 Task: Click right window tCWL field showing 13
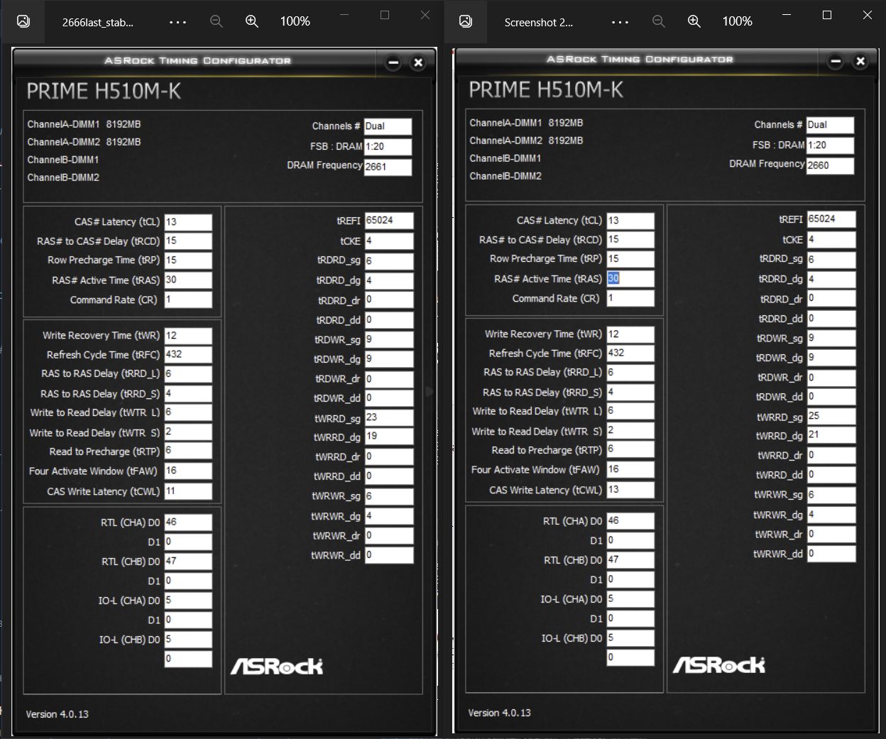630,489
